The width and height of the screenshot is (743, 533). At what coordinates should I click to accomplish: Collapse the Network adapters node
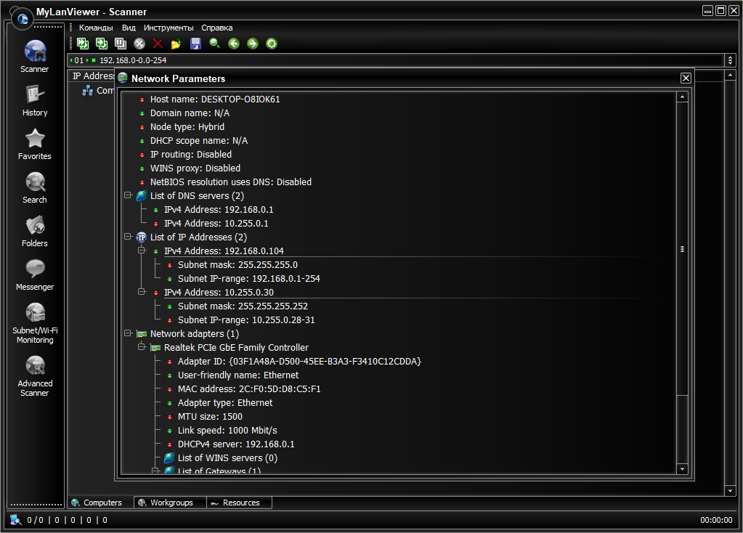[128, 333]
